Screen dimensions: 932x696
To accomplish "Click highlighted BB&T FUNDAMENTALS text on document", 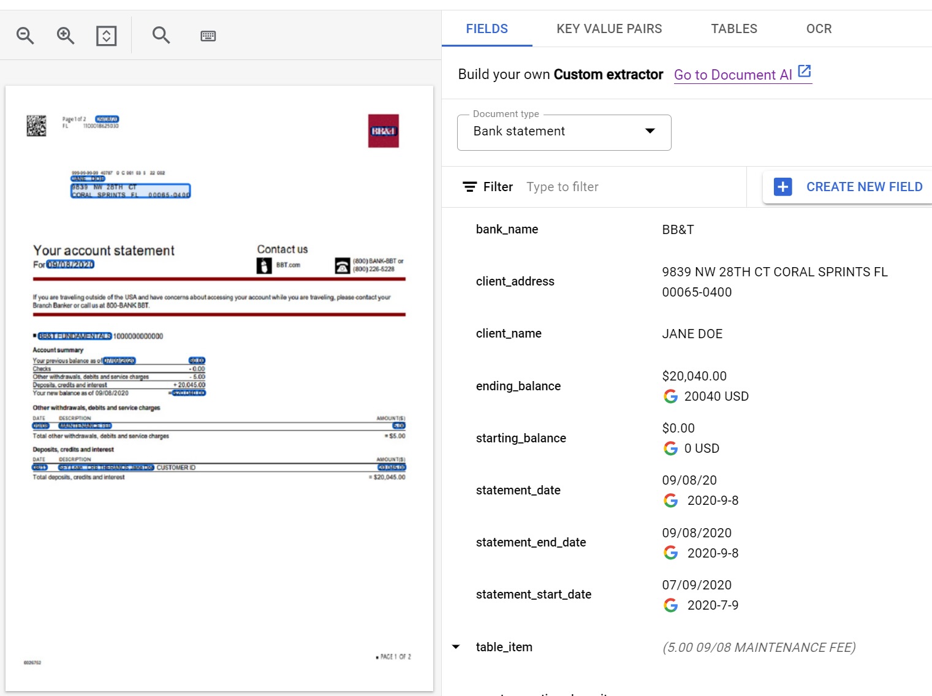I will point(75,336).
